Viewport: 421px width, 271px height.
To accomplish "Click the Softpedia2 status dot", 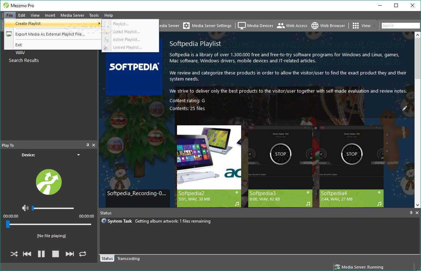I will pyautogui.click(x=237, y=192).
